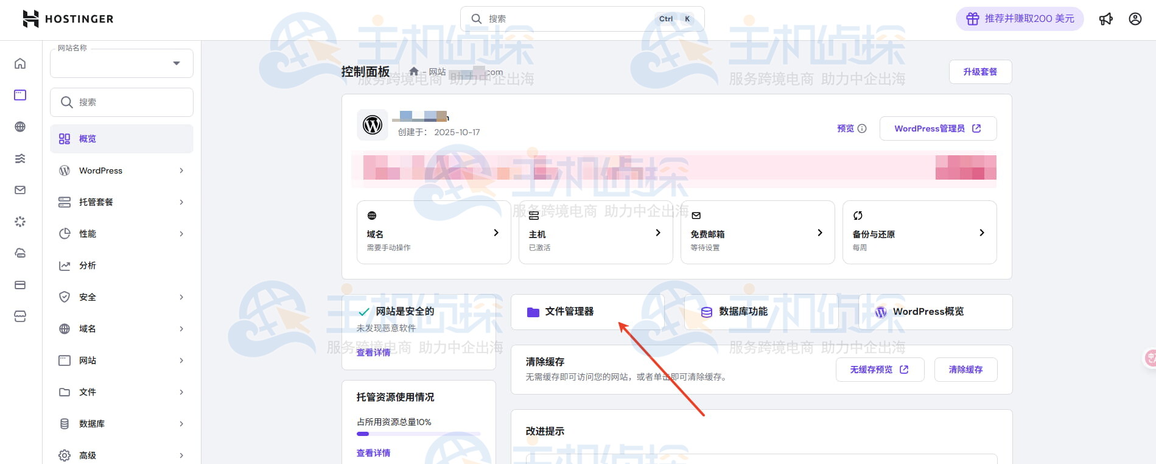Open the 网站名称 dropdown
This screenshot has width=1156, height=464.
point(122,63)
